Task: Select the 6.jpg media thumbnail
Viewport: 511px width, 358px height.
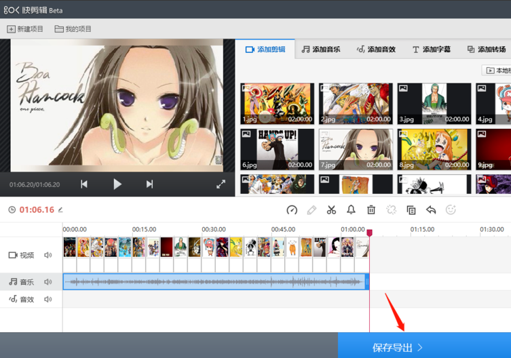Action: 278,150
